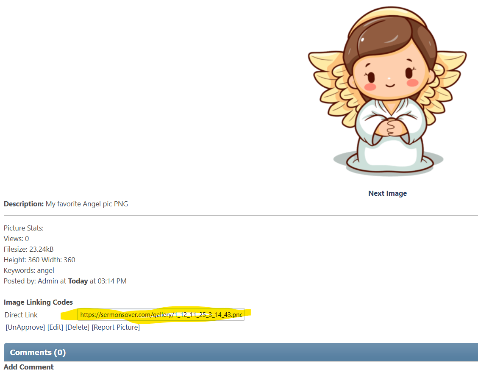
Task: Click the Comments (0) header bar
Action: pos(241,352)
